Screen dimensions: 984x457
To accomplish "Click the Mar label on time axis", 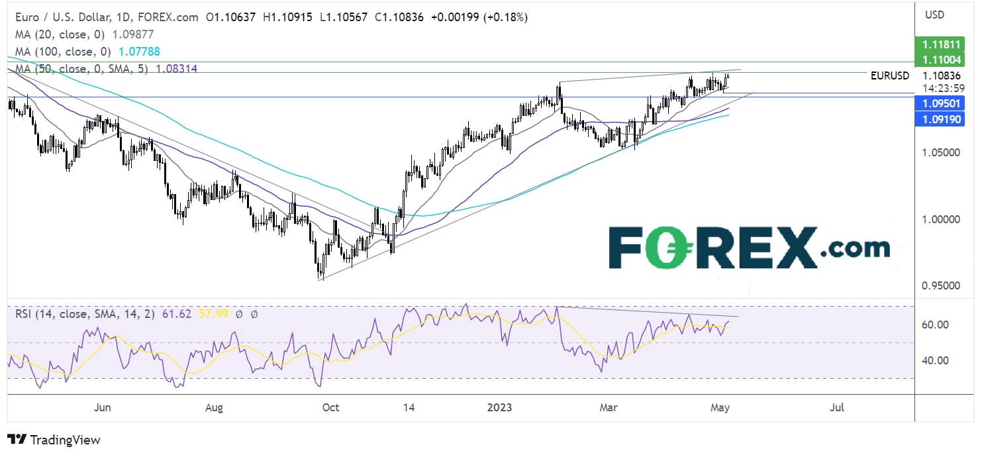I will point(607,407).
